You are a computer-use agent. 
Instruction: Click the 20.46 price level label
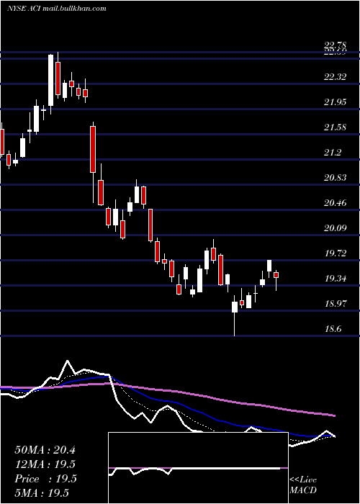[336, 203]
